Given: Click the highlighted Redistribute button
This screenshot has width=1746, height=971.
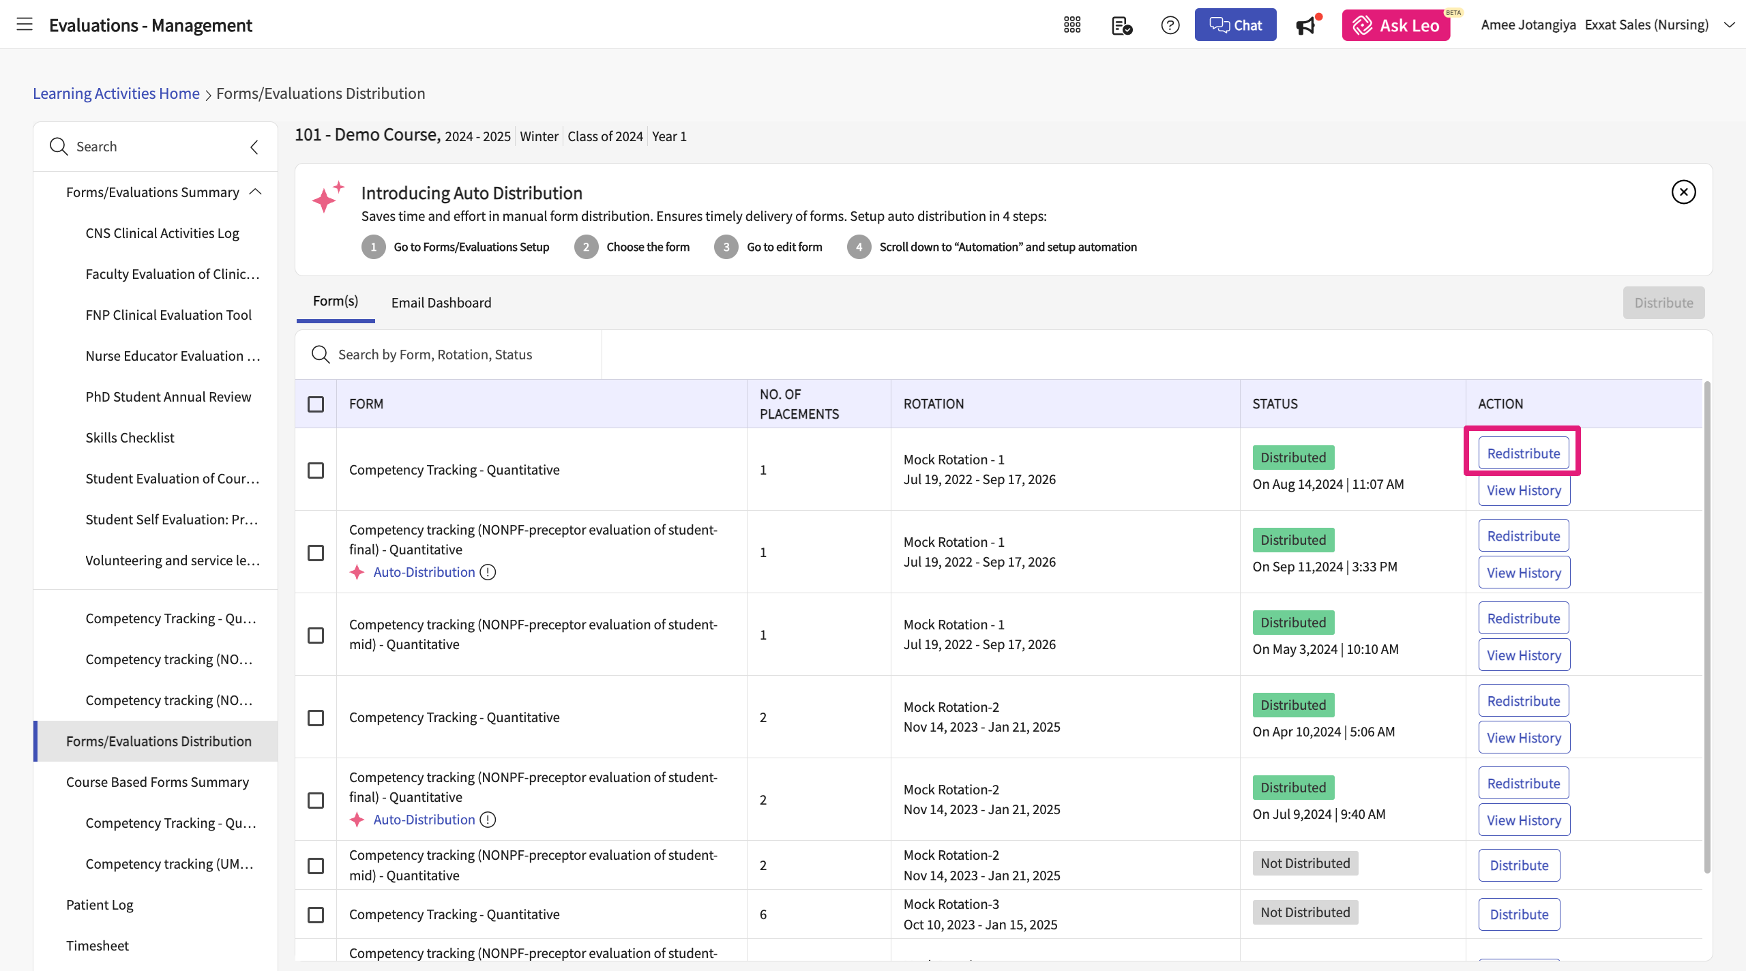Looking at the screenshot, I should click(x=1523, y=453).
